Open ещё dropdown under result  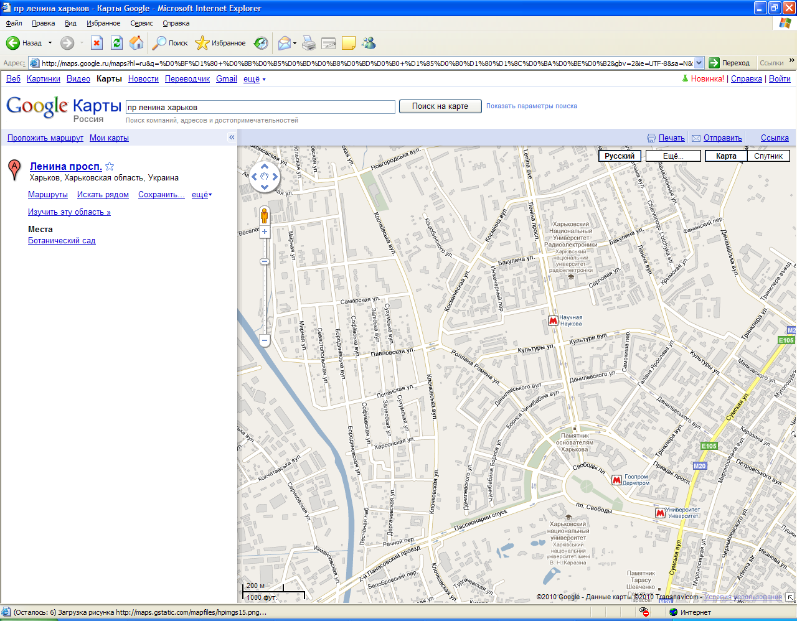pos(202,195)
